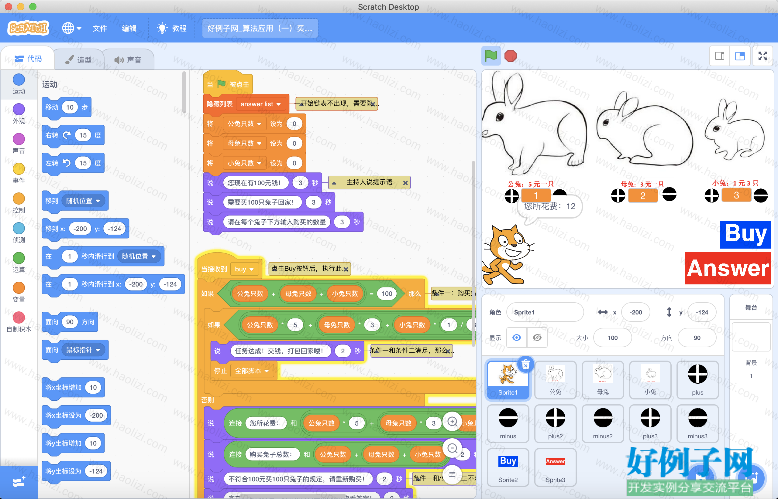Open the buy message dropdown
The height and width of the screenshot is (499, 778).
244,269
